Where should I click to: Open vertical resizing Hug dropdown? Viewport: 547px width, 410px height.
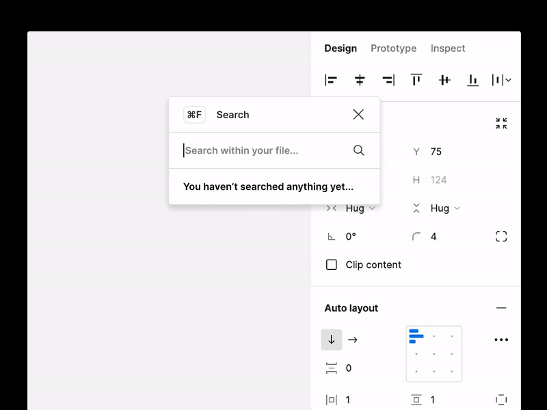(445, 208)
